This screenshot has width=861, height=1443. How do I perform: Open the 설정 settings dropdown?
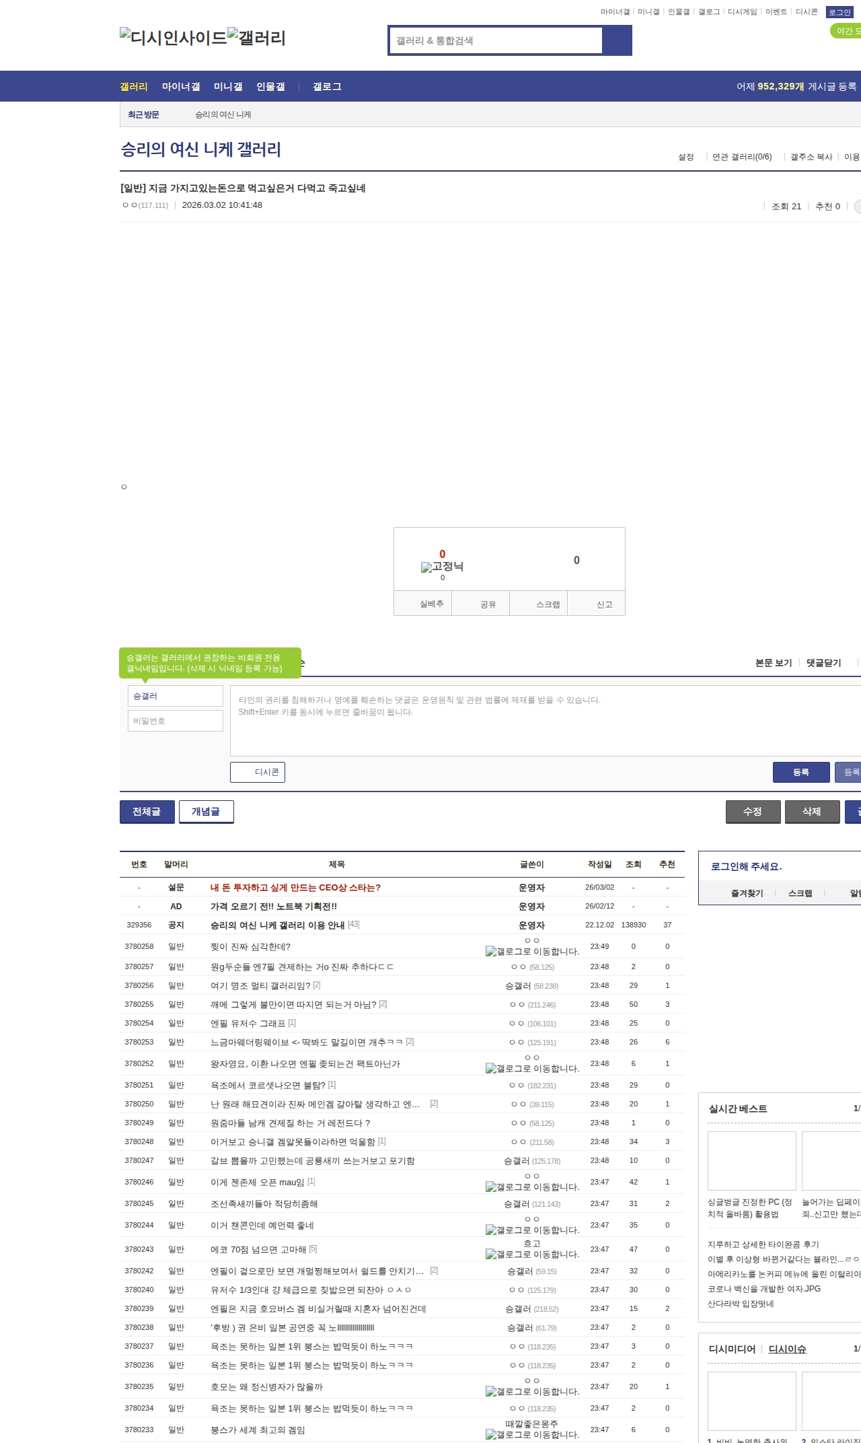[x=685, y=157]
